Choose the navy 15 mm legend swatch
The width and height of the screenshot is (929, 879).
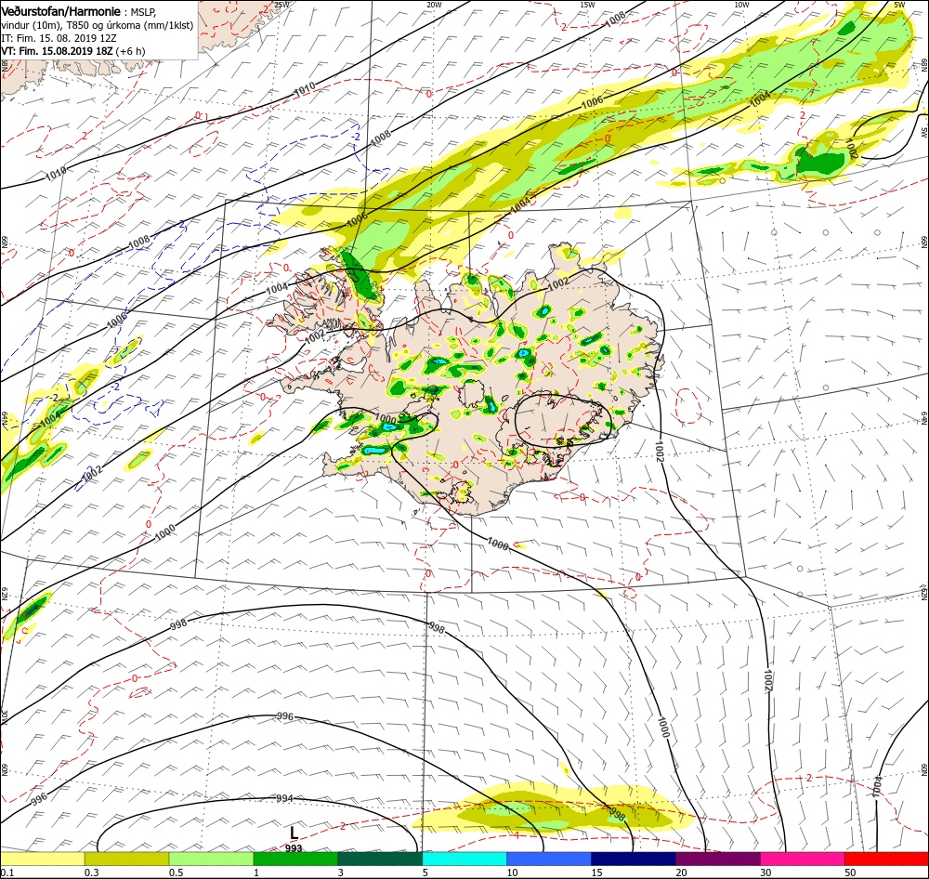click(x=634, y=859)
